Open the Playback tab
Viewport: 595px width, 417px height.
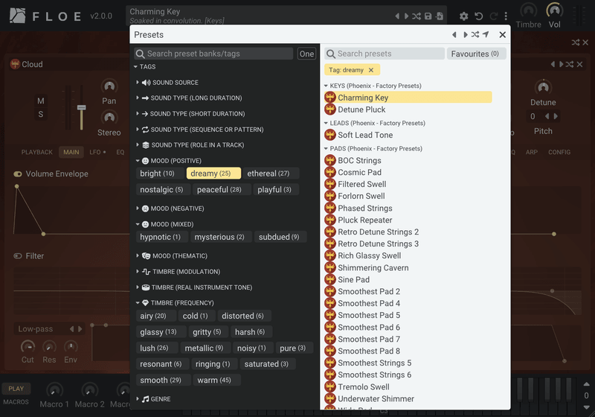tap(36, 152)
